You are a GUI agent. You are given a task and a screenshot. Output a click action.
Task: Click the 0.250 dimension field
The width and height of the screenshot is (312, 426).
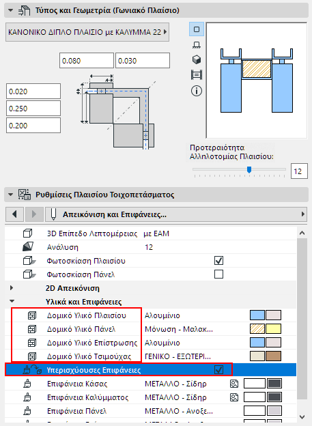[33, 109]
